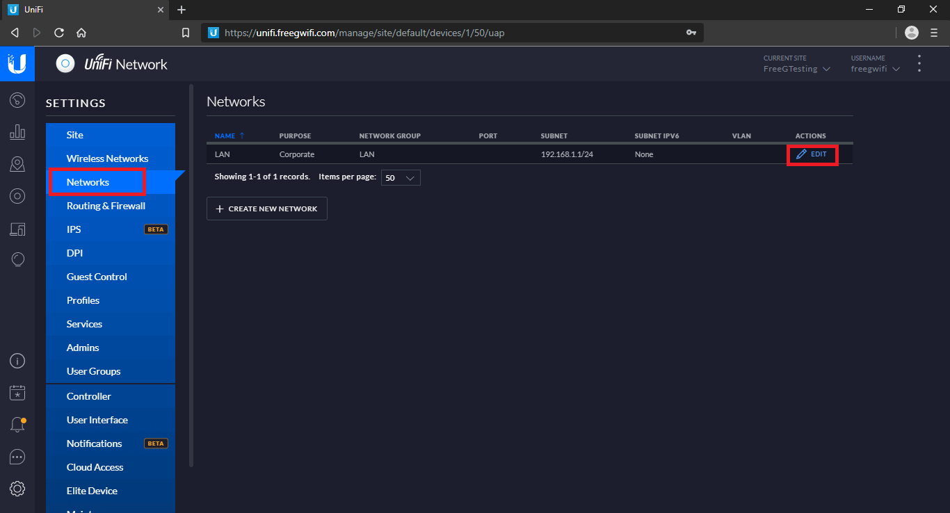Viewport: 950px width, 513px height.
Task: Expand Current Site FreeGTesting dropdown
Action: pyautogui.click(x=797, y=69)
